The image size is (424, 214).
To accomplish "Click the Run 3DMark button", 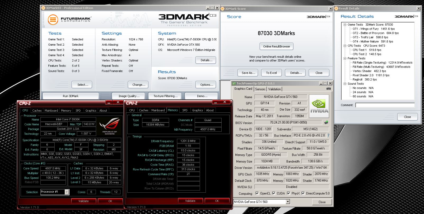I will click(71, 96).
